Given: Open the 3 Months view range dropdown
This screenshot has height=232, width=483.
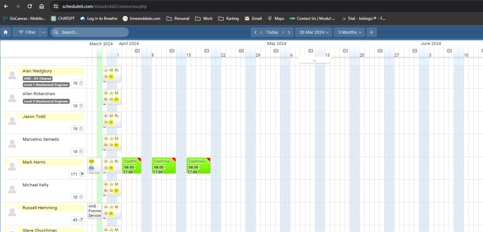Looking at the screenshot, I should 350,32.
